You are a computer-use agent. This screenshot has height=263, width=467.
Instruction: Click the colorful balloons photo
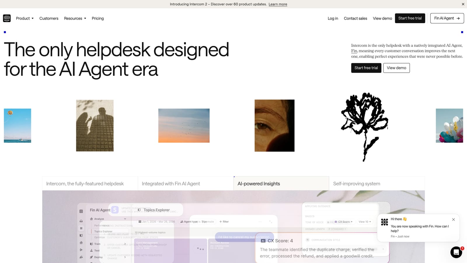[449, 126]
